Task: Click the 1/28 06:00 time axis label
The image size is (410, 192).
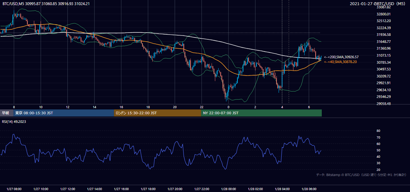Action: [309, 189]
